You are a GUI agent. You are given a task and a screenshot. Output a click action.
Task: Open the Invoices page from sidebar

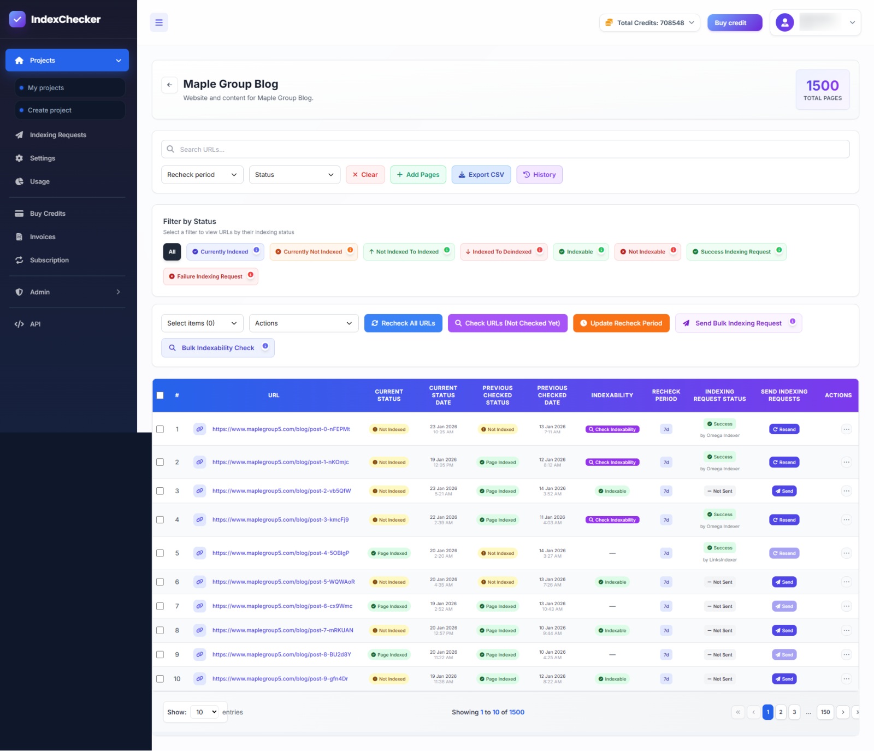43,236
